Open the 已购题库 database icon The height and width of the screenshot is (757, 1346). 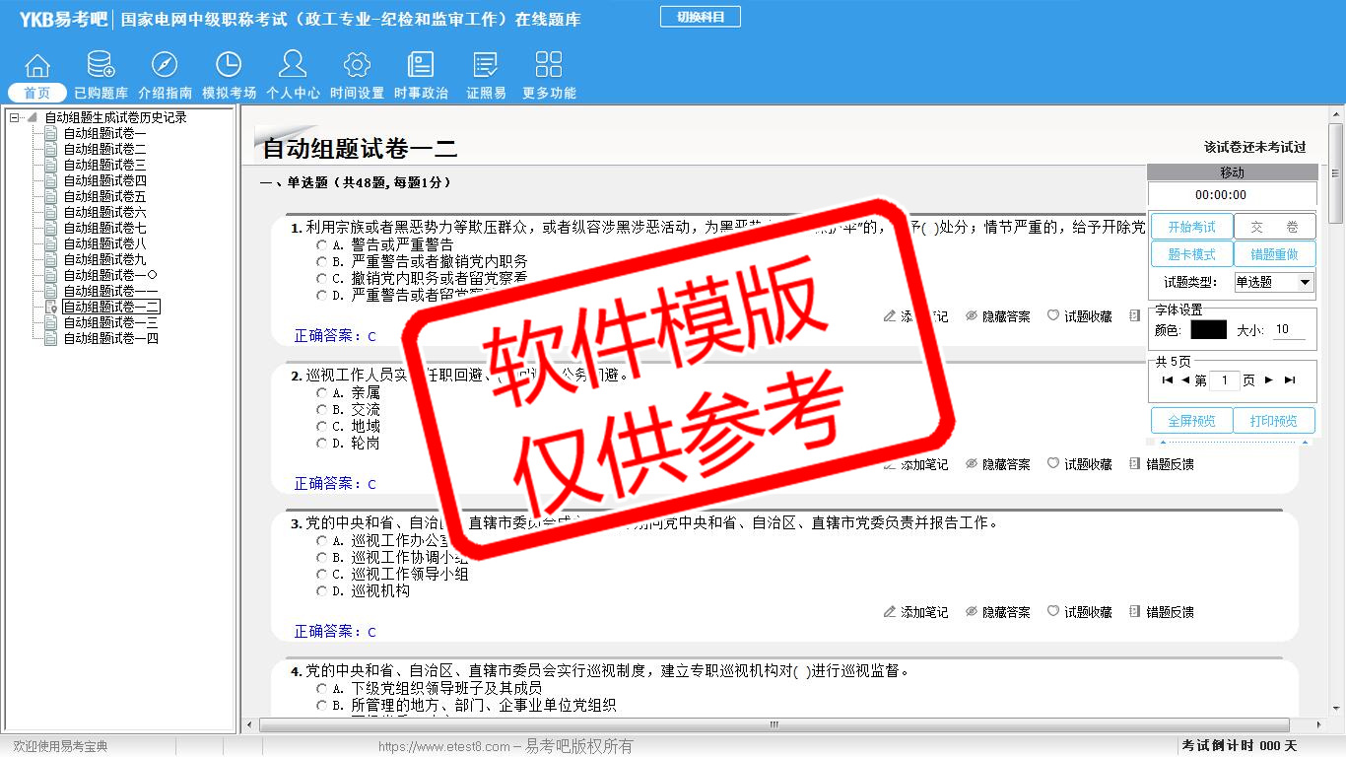click(x=101, y=66)
